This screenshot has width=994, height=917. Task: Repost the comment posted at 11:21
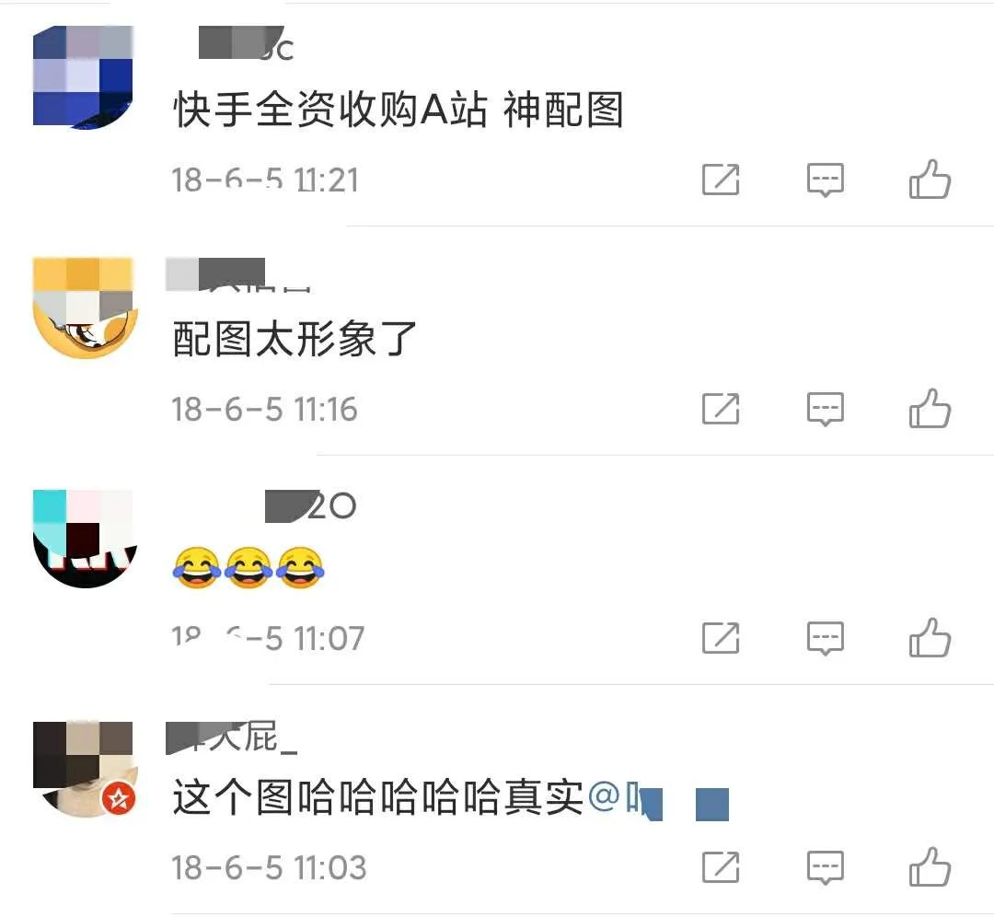pyautogui.click(x=721, y=180)
